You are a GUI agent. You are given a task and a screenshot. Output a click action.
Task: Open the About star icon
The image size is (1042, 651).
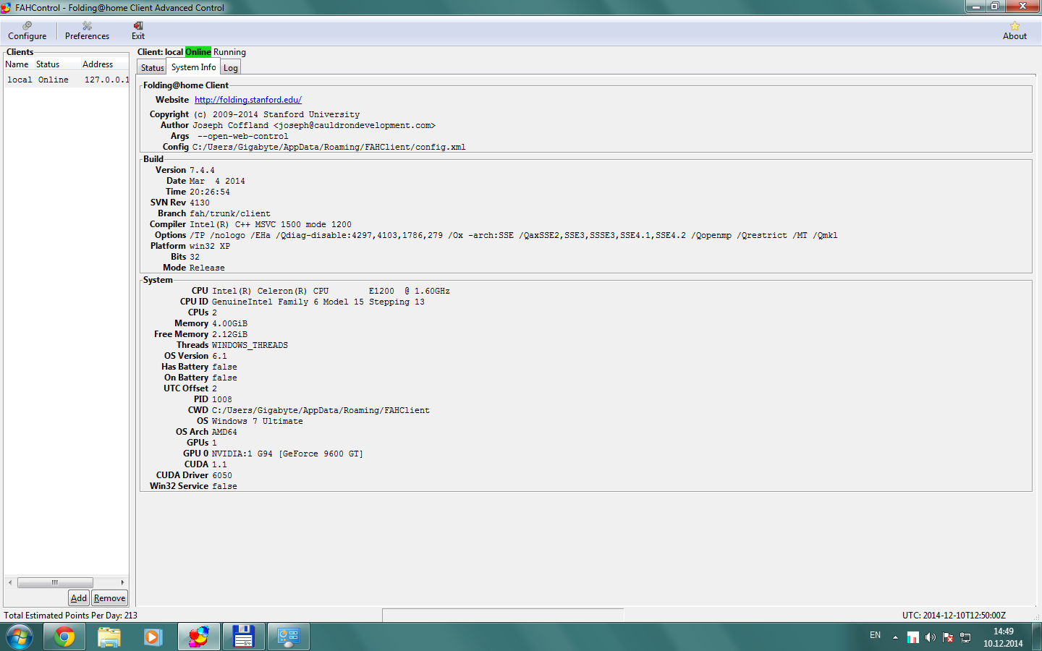(x=1015, y=30)
